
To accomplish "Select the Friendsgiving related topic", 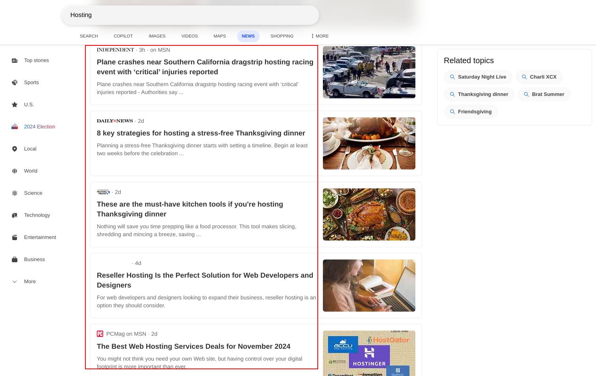I will (x=471, y=112).
